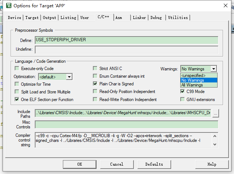Click the Cancel button
This screenshot has width=234, height=174.
(117, 164)
